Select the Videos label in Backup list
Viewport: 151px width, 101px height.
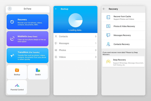[62, 57]
